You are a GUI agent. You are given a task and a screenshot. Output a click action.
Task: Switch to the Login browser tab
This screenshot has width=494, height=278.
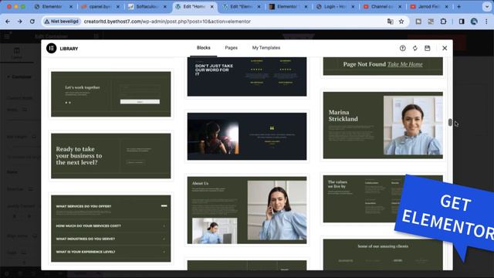click(x=335, y=7)
